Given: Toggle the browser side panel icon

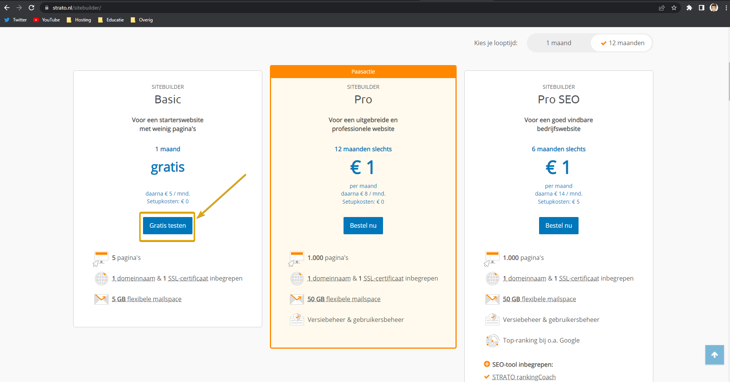Looking at the screenshot, I should [x=702, y=8].
